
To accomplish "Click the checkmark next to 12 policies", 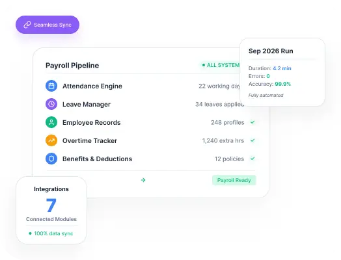I will (252, 159).
